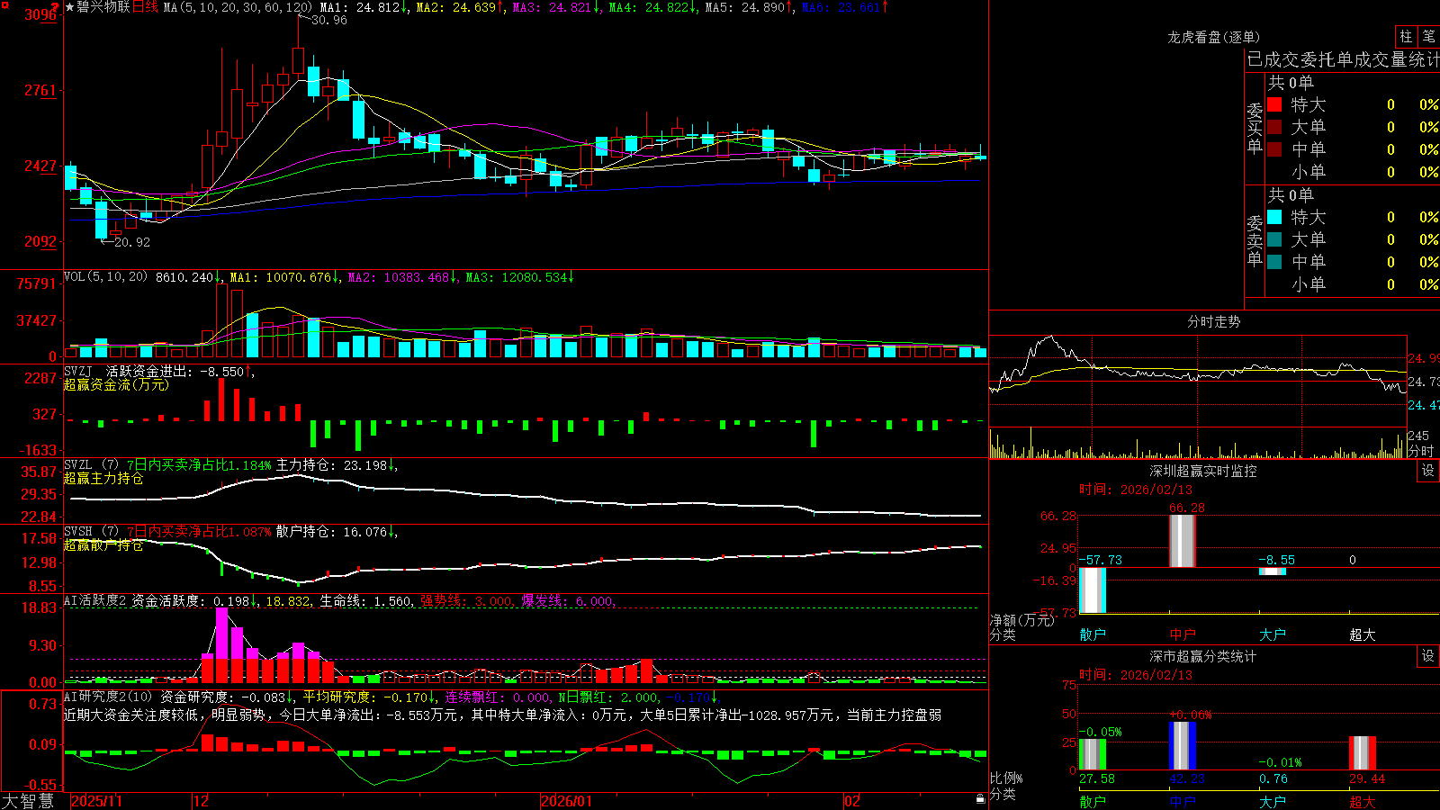Click the blue 中户 bar showing 42.23
1440x810 pixels.
(x=1183, y=746)
